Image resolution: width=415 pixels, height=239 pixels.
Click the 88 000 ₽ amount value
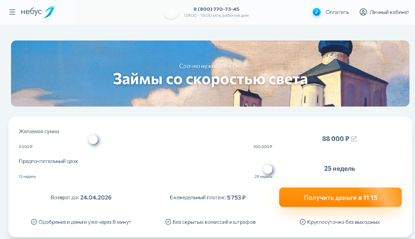click(x=335, y=139)
